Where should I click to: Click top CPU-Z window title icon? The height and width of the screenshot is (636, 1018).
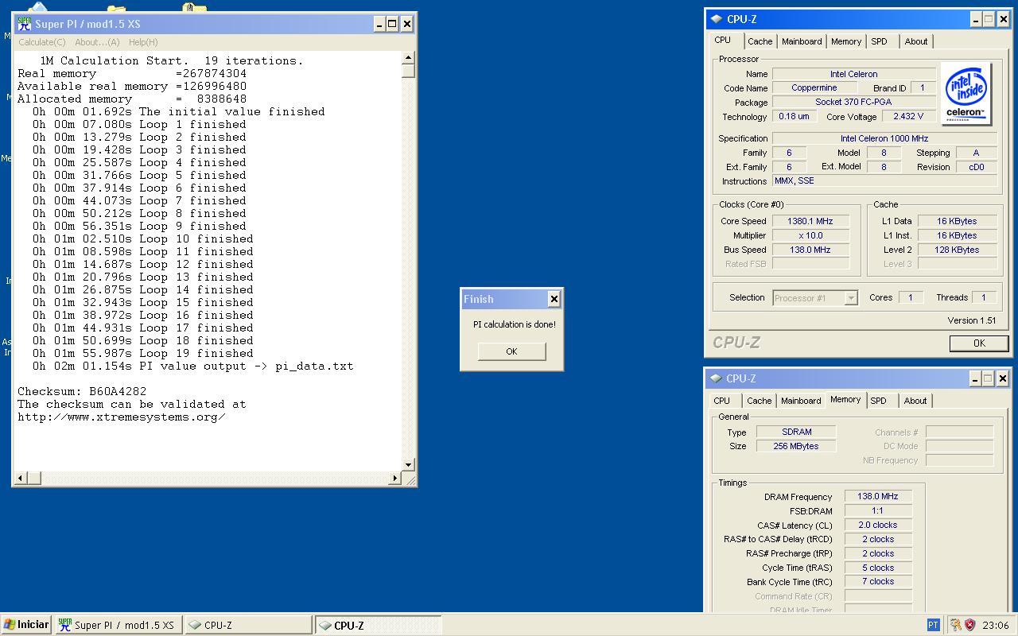click(x=717, y=19)
